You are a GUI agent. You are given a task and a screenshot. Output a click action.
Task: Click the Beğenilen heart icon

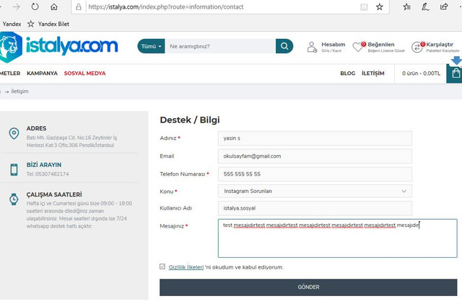click(x=358, y=47)
